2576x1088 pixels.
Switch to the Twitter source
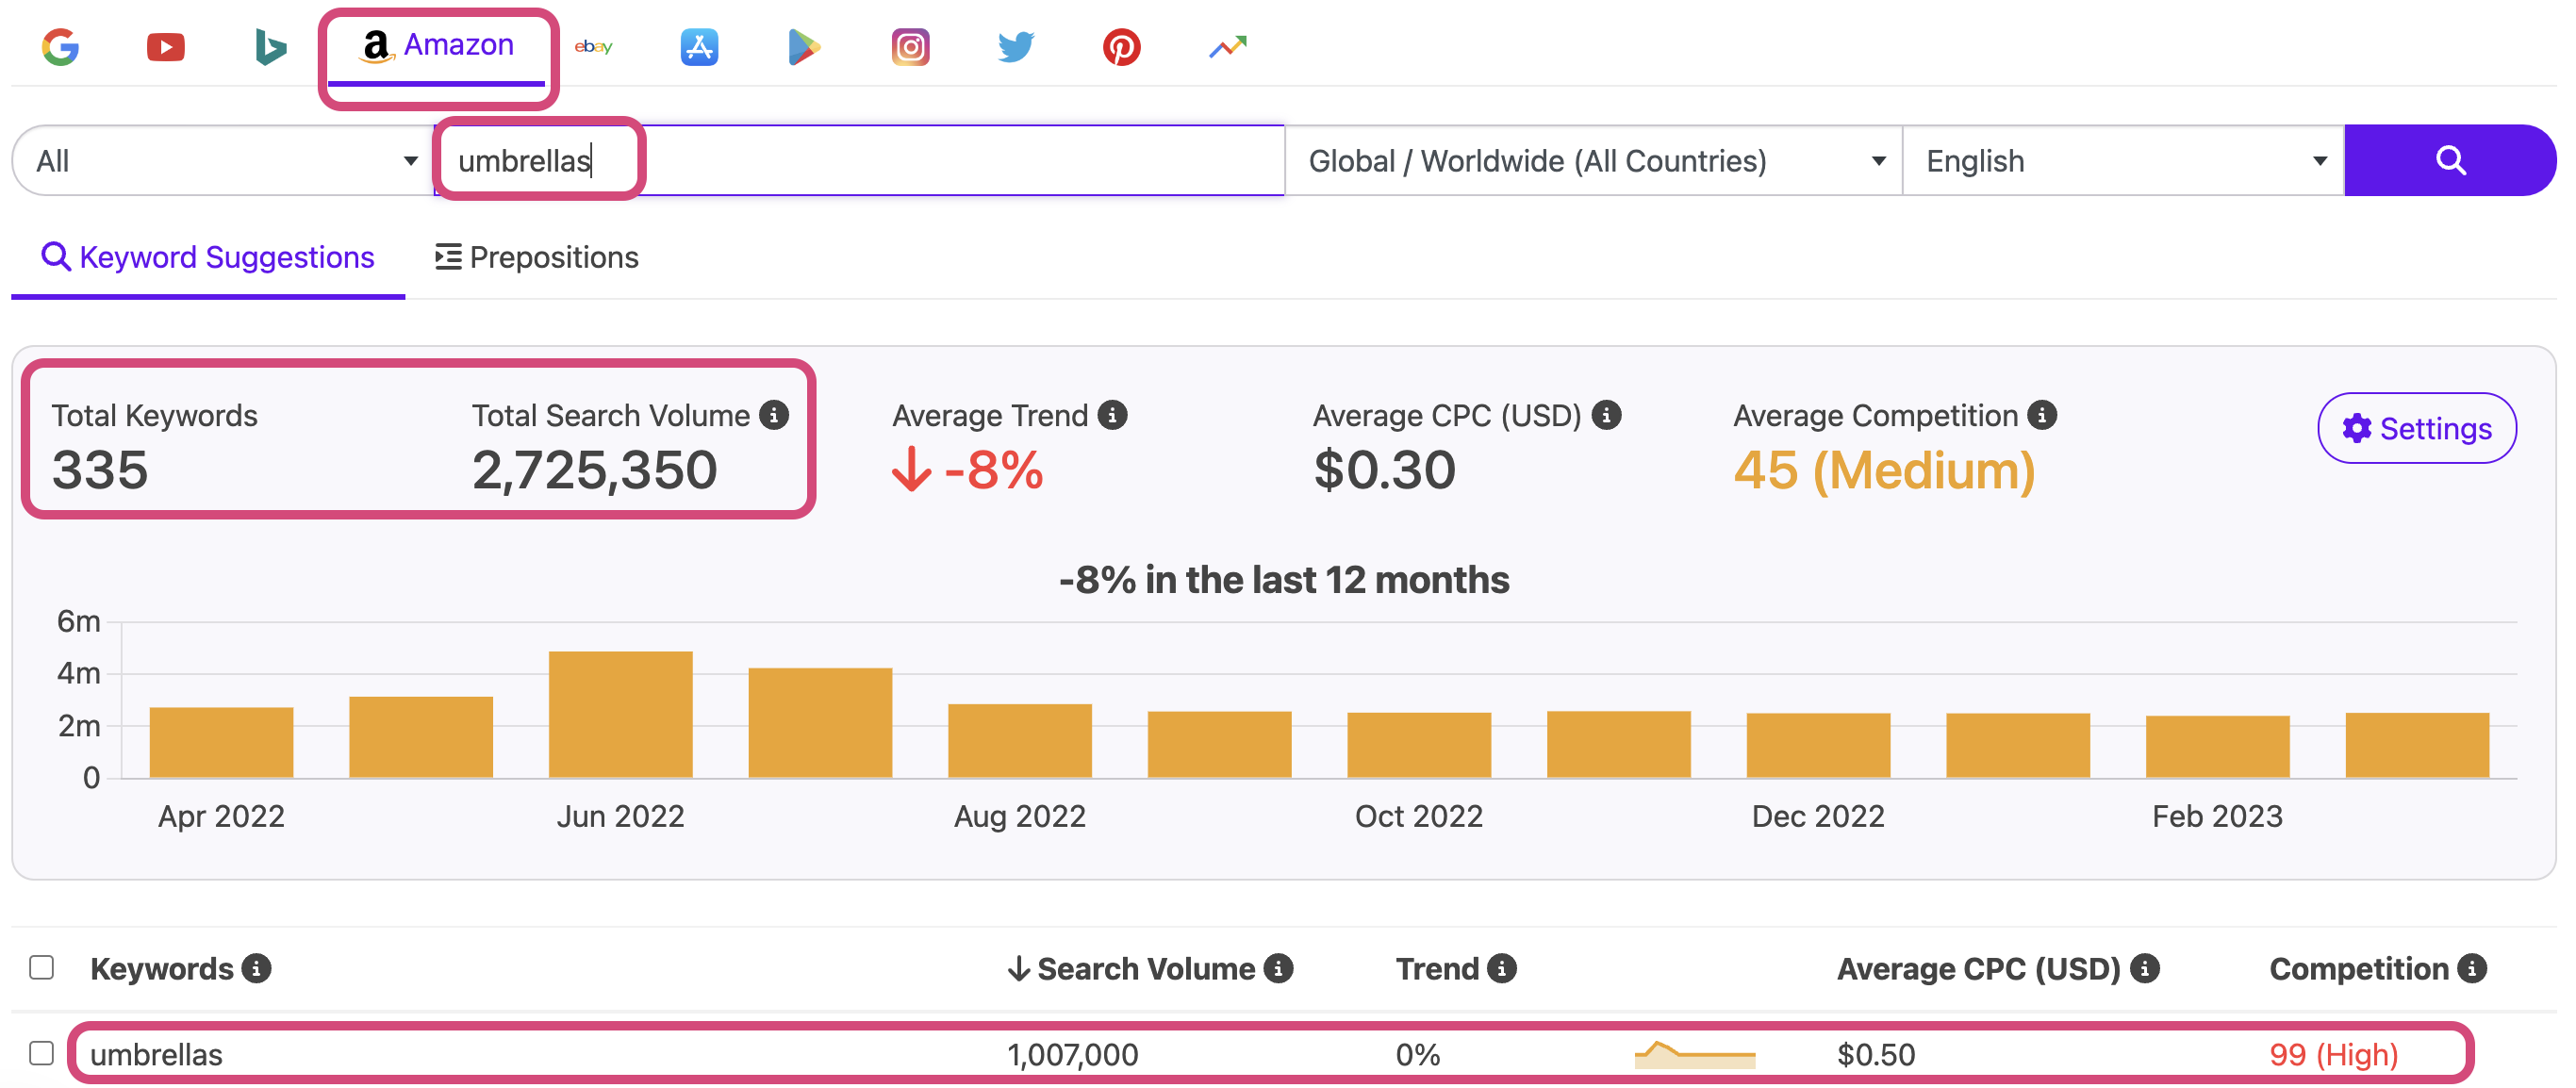click(x=1016, y=47)
